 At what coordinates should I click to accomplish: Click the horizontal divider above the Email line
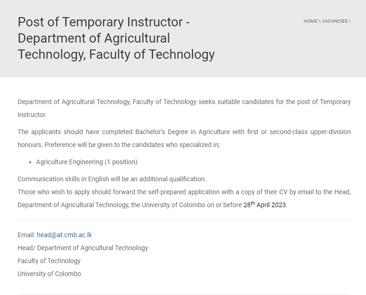coord(184,220)
